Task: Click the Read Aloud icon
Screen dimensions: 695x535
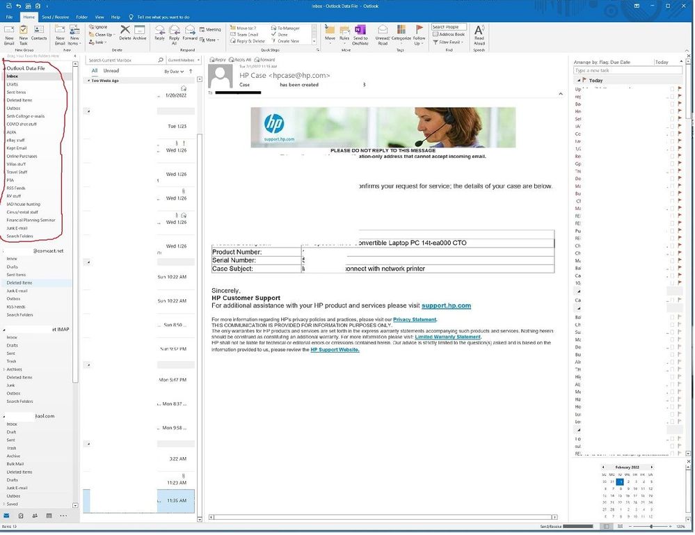Action: [x=478, y=33]
